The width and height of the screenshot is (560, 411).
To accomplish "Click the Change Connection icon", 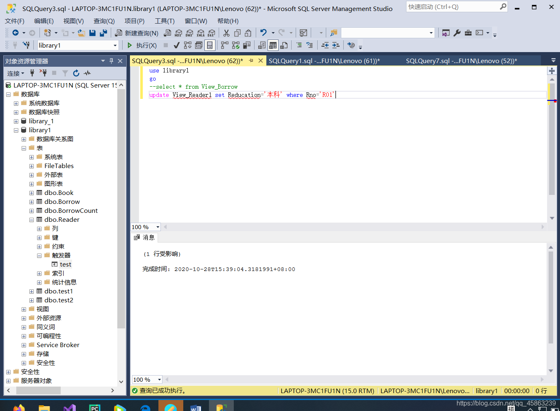I will coord(26,45).
